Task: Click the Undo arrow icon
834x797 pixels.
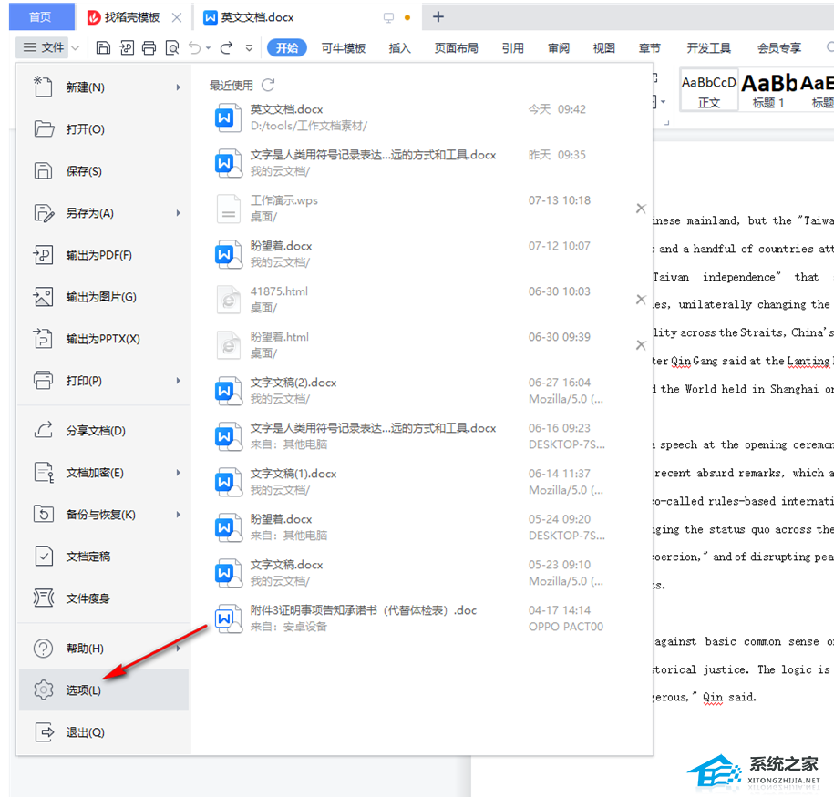Action: [x=195, y=48]
